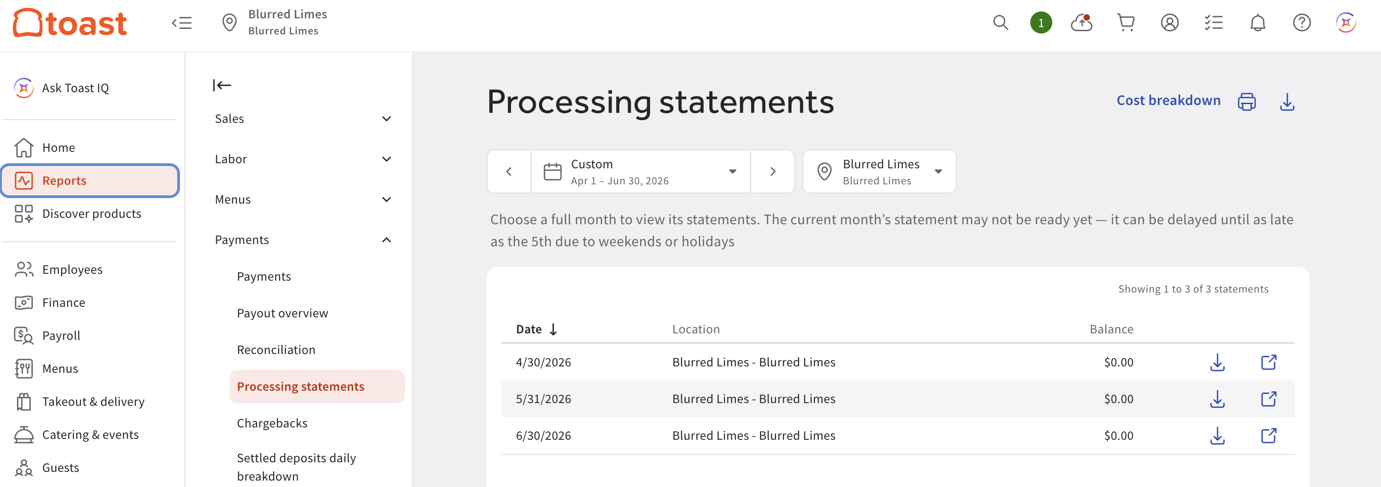Screen dimensions: 1381x487
Task: Open the shopping cart icon
Action: [1125, 22]
